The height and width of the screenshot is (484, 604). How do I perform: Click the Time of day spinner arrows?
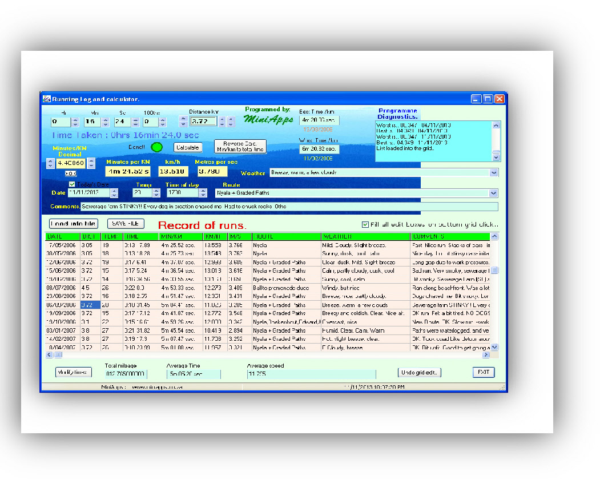203,193
